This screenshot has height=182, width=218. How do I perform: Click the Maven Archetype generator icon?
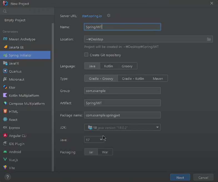(5, 39)
